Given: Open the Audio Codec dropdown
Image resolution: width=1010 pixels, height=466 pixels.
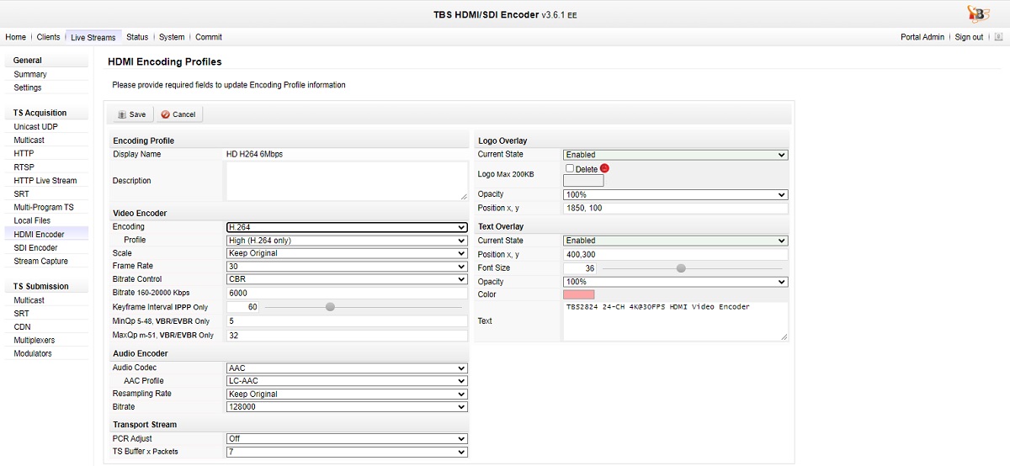Looking at the screenshot, I should pyautogui.click(x=347, y=368).
